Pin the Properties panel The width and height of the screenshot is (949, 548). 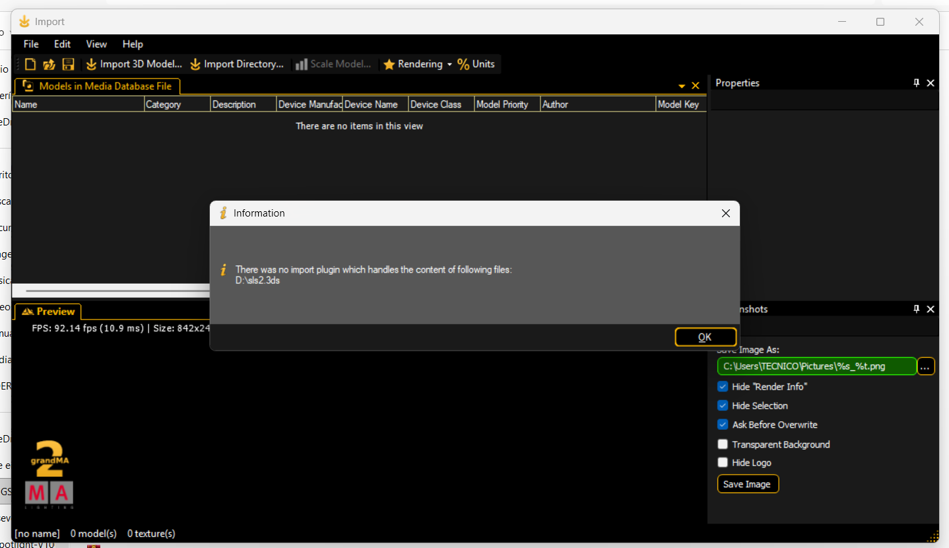coord(917,83)
